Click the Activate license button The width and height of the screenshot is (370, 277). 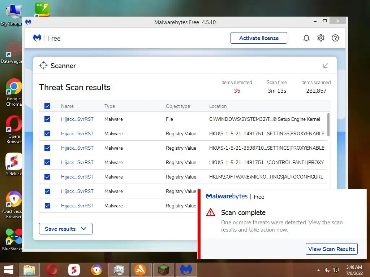pyautogui.click(x=259, y=38)
